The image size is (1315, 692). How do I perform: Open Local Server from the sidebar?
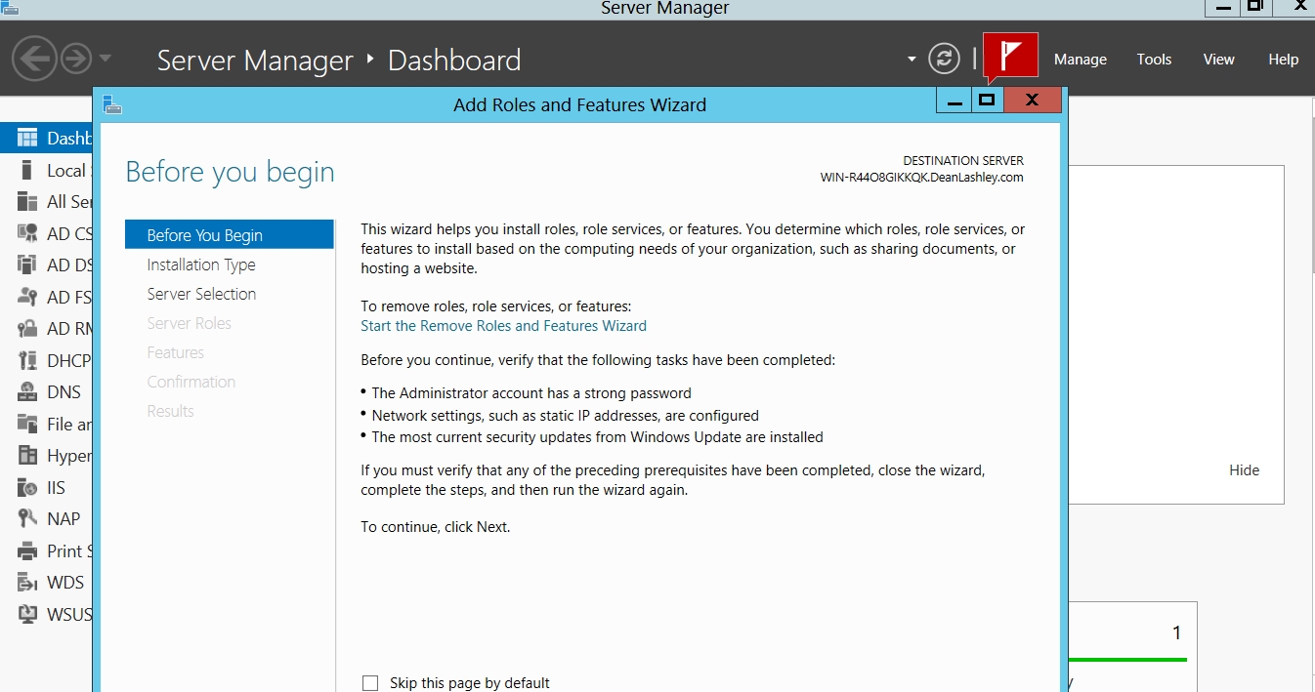coord(47,170)
